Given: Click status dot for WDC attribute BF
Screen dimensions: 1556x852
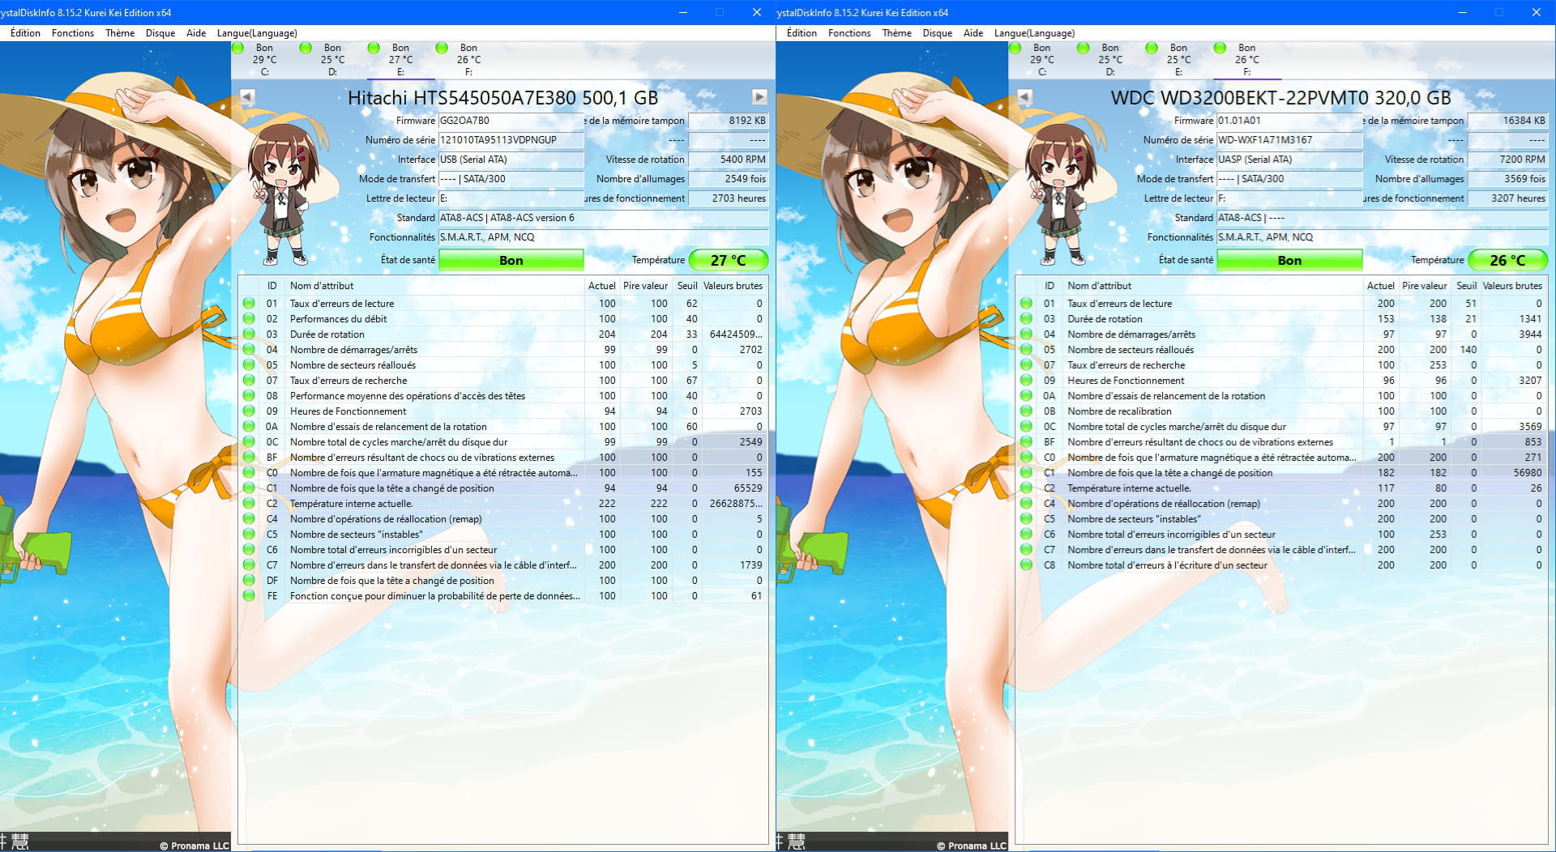Looking at the screenshot, I should (1026, 442).
